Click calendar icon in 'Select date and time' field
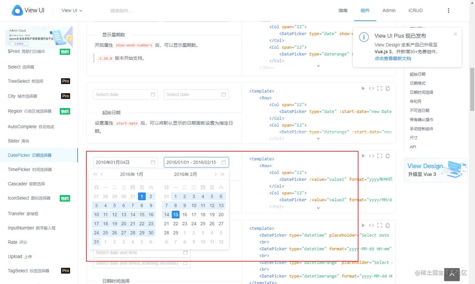This screenshot has height=284, width=475. (x=185, y=253)
